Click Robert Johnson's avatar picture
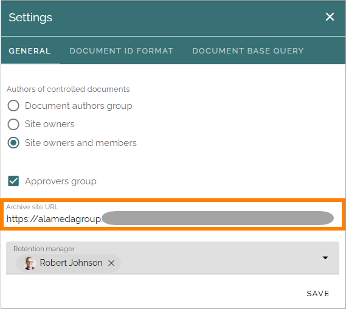346x309 pixels. click(29, 263)
